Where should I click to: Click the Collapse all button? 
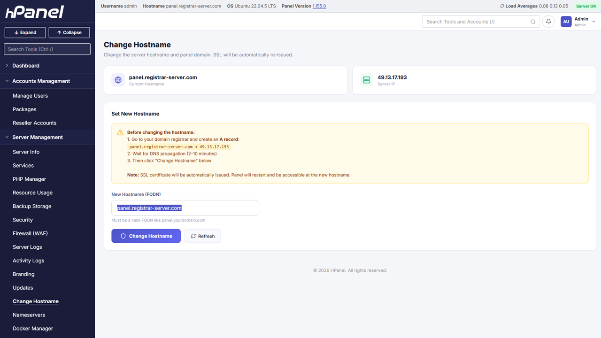pyautogui.click(x=69, y=32)
